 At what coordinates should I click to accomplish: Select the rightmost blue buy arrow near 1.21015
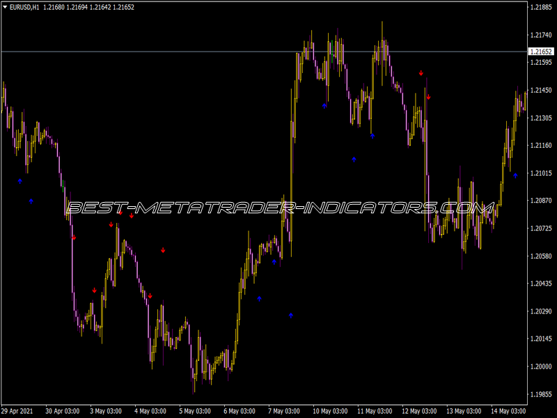point(515,176)
